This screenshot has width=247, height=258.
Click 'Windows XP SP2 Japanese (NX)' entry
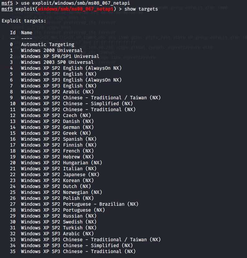pyautogui.click(x=54, y=175)
